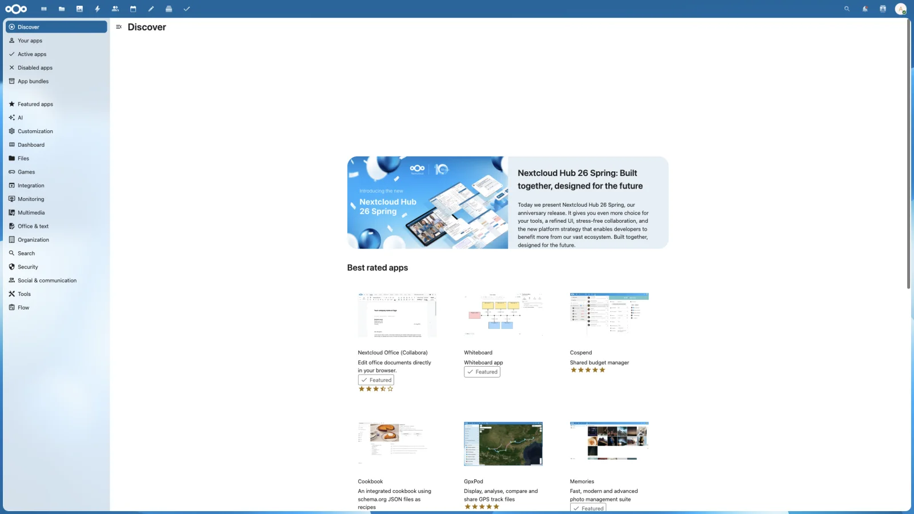914x514 pixels.
Task: Open the notifications bell
Action: click(x=865, y=9)
